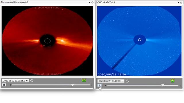Close the Stereo Ahead Coronagraph 2 panel
184x103 pixels.
[x=93, y=2]
